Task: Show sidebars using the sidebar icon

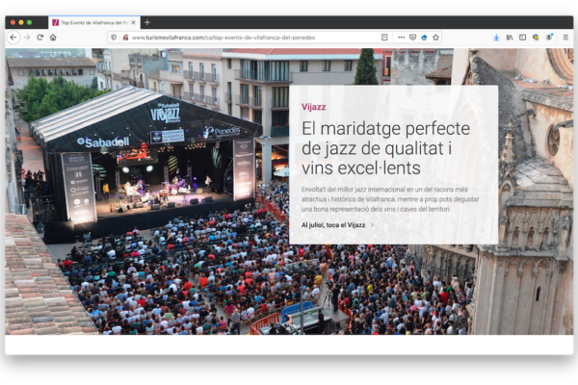Action: pyautogui.click(x=522, y=38)
